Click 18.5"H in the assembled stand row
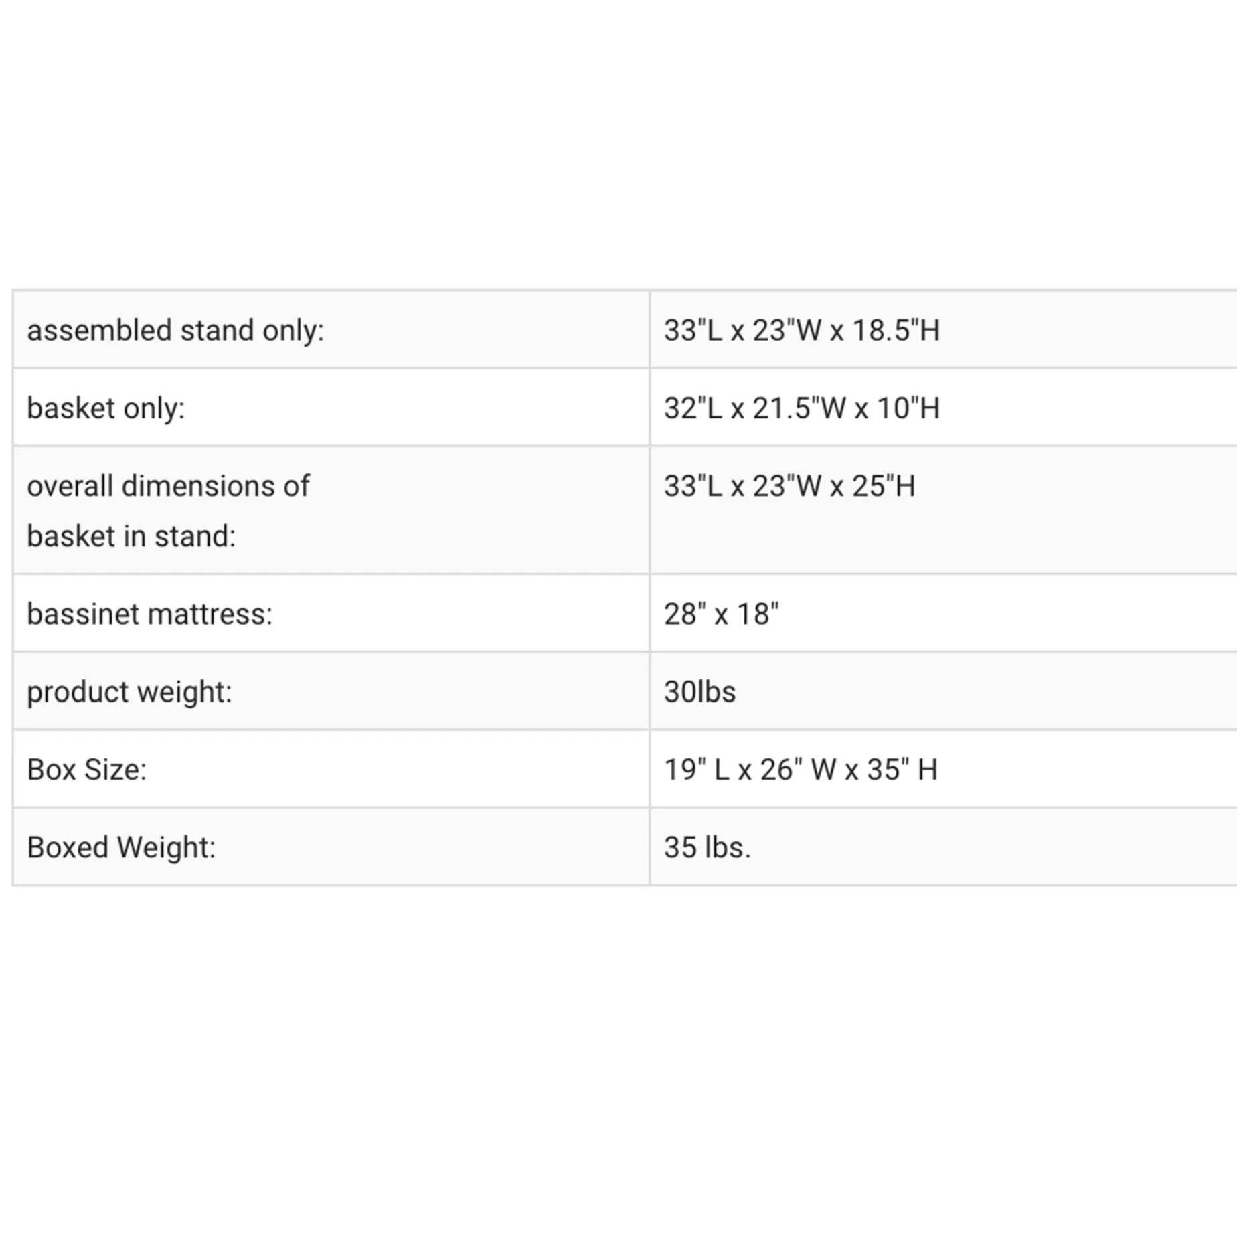The image size is (1237, 1237). pyautogui.click(x=896, y=331)
